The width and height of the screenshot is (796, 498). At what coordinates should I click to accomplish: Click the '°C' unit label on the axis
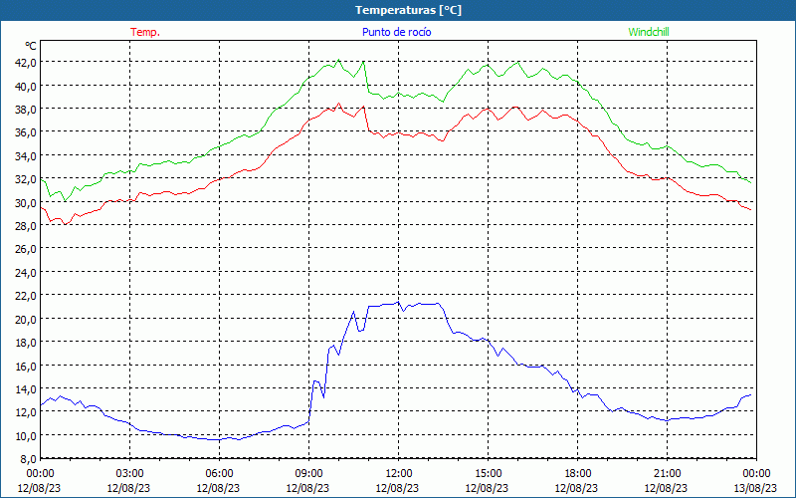click(31, 46)
